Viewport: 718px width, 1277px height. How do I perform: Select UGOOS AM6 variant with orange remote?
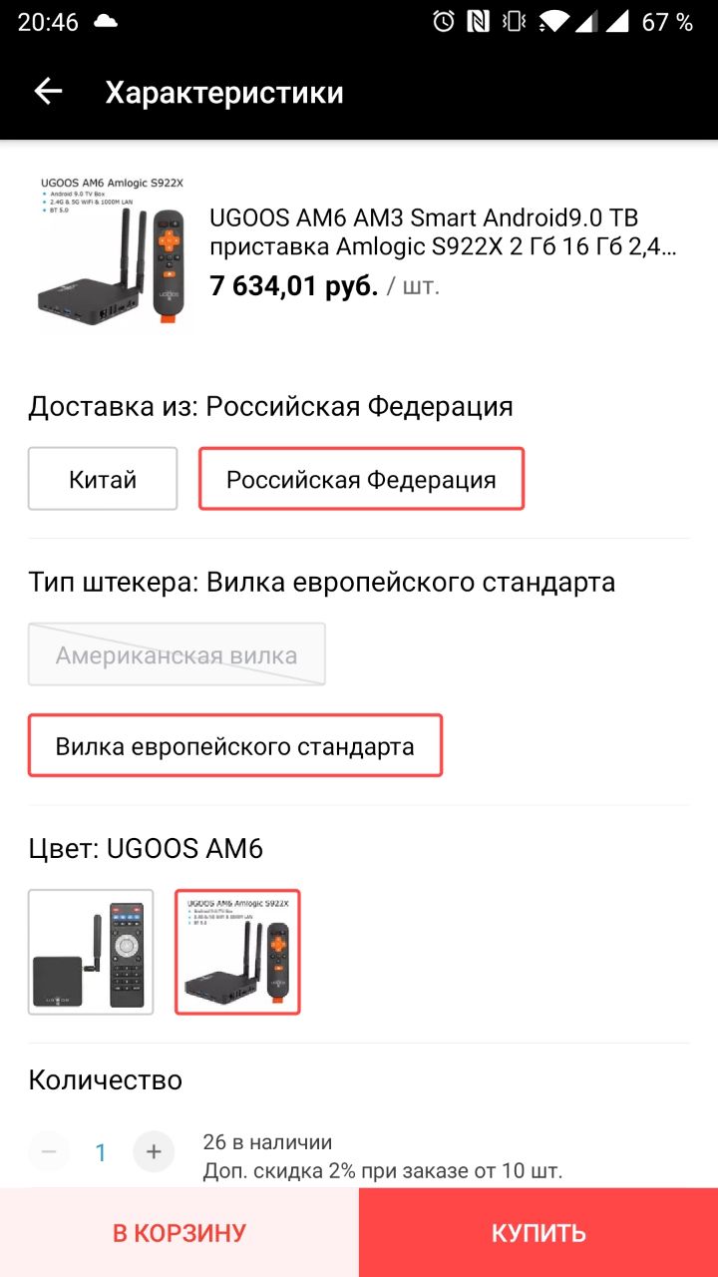tap(237, 952)
